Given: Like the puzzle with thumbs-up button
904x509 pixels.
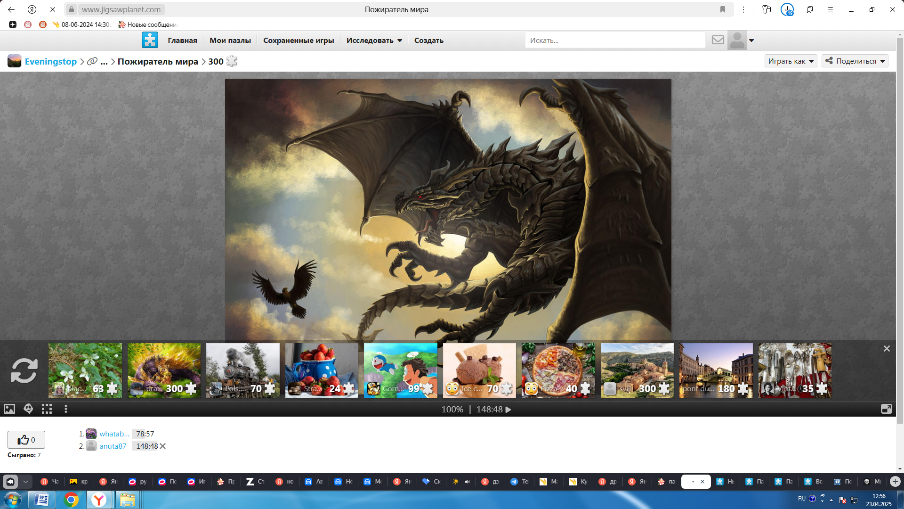Looking at the screenshot, I should [x=26, y=440].
